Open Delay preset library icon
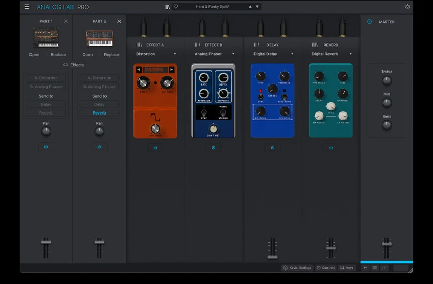This screenshot has width=433, height=284. (x=257, y=45)
